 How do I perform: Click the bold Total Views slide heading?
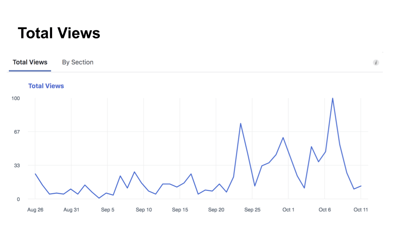pos(59,33)
